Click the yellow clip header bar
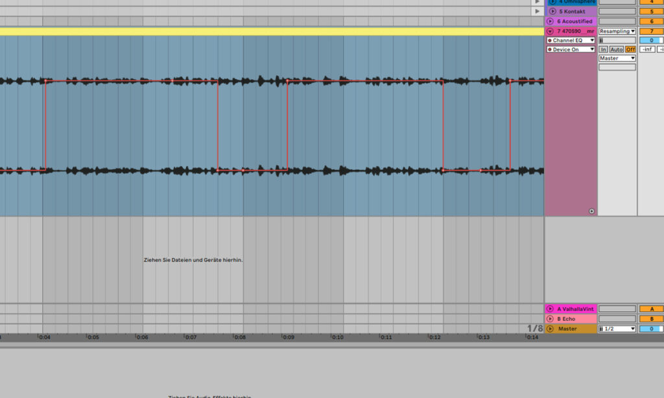This screenshot has height=398, width=664. click(272, 31)
